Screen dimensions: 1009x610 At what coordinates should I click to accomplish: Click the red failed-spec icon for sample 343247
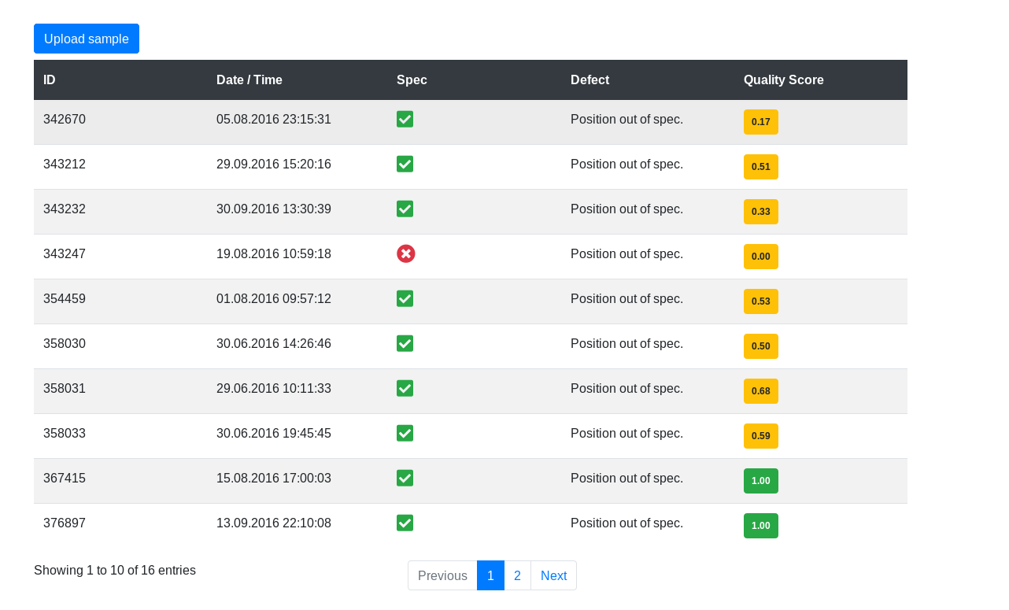click(x=406, y=253)
